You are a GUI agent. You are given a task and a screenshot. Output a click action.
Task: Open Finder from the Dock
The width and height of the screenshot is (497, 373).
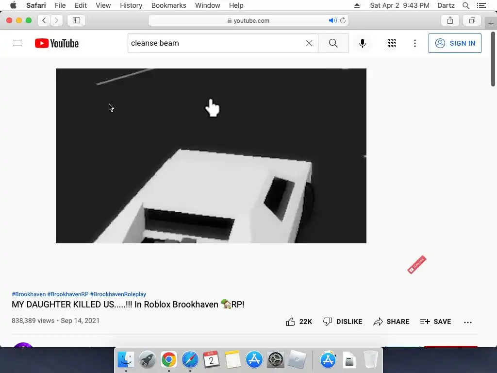click(x=126, y=360)
